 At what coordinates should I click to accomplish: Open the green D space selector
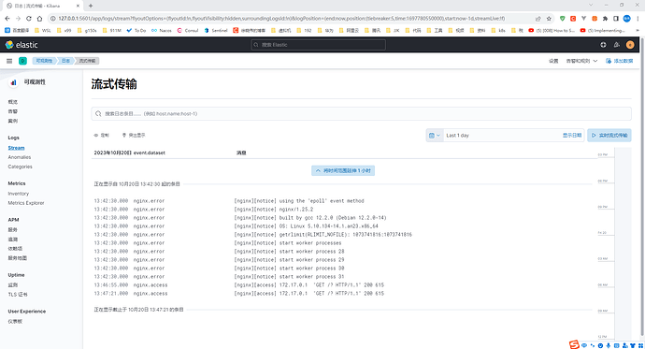[22, 61]
